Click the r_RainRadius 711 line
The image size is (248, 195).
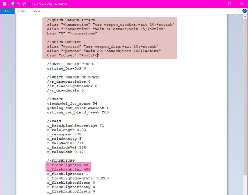click(65, 143)
